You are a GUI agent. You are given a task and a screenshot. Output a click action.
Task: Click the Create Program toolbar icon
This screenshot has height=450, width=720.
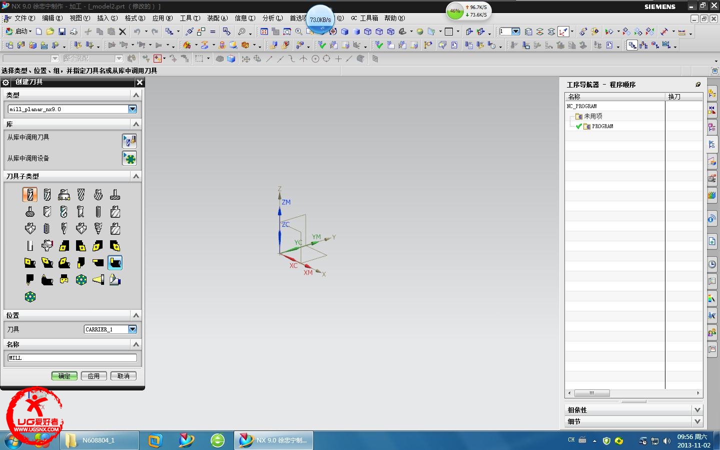tap(11, 45)
